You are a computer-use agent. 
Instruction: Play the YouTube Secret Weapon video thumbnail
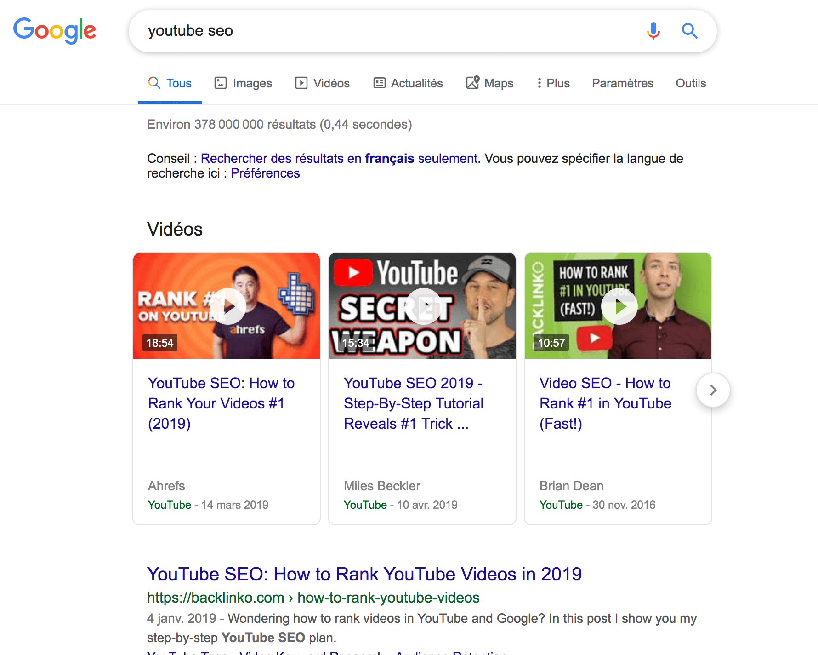coord(422,306)
